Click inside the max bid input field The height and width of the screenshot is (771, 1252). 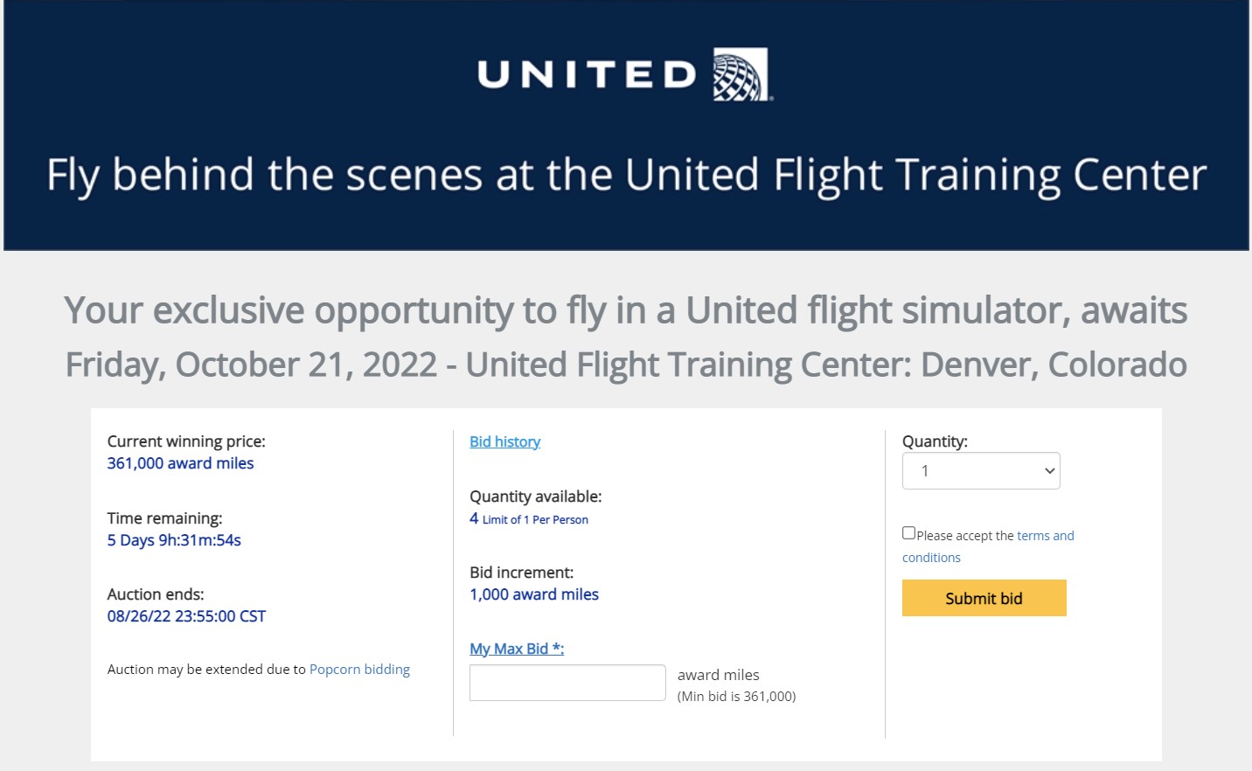pyautogui.click(x=567, y=683)
